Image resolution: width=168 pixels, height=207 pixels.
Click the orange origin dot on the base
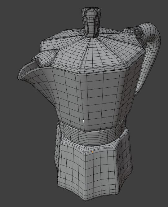(92, 152)
